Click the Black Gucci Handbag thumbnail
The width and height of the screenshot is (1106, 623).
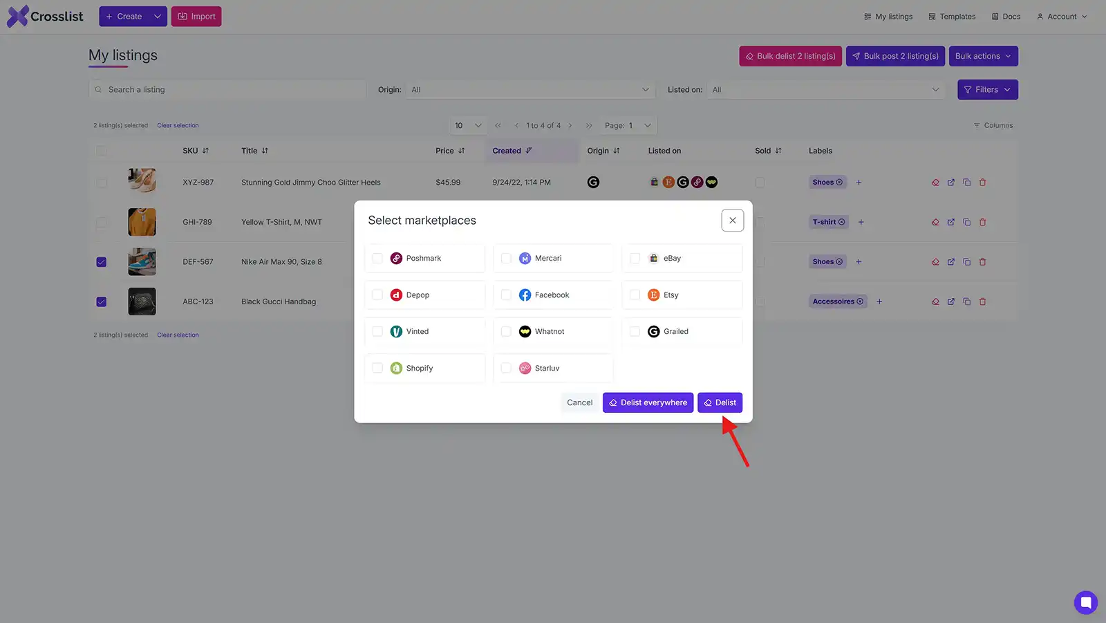(142, 301)
